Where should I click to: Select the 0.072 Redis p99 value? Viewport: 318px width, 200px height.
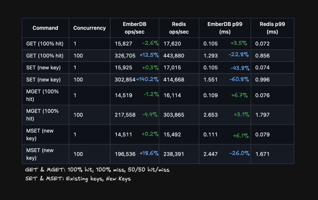pyautogui.click(x=262, y=44)
